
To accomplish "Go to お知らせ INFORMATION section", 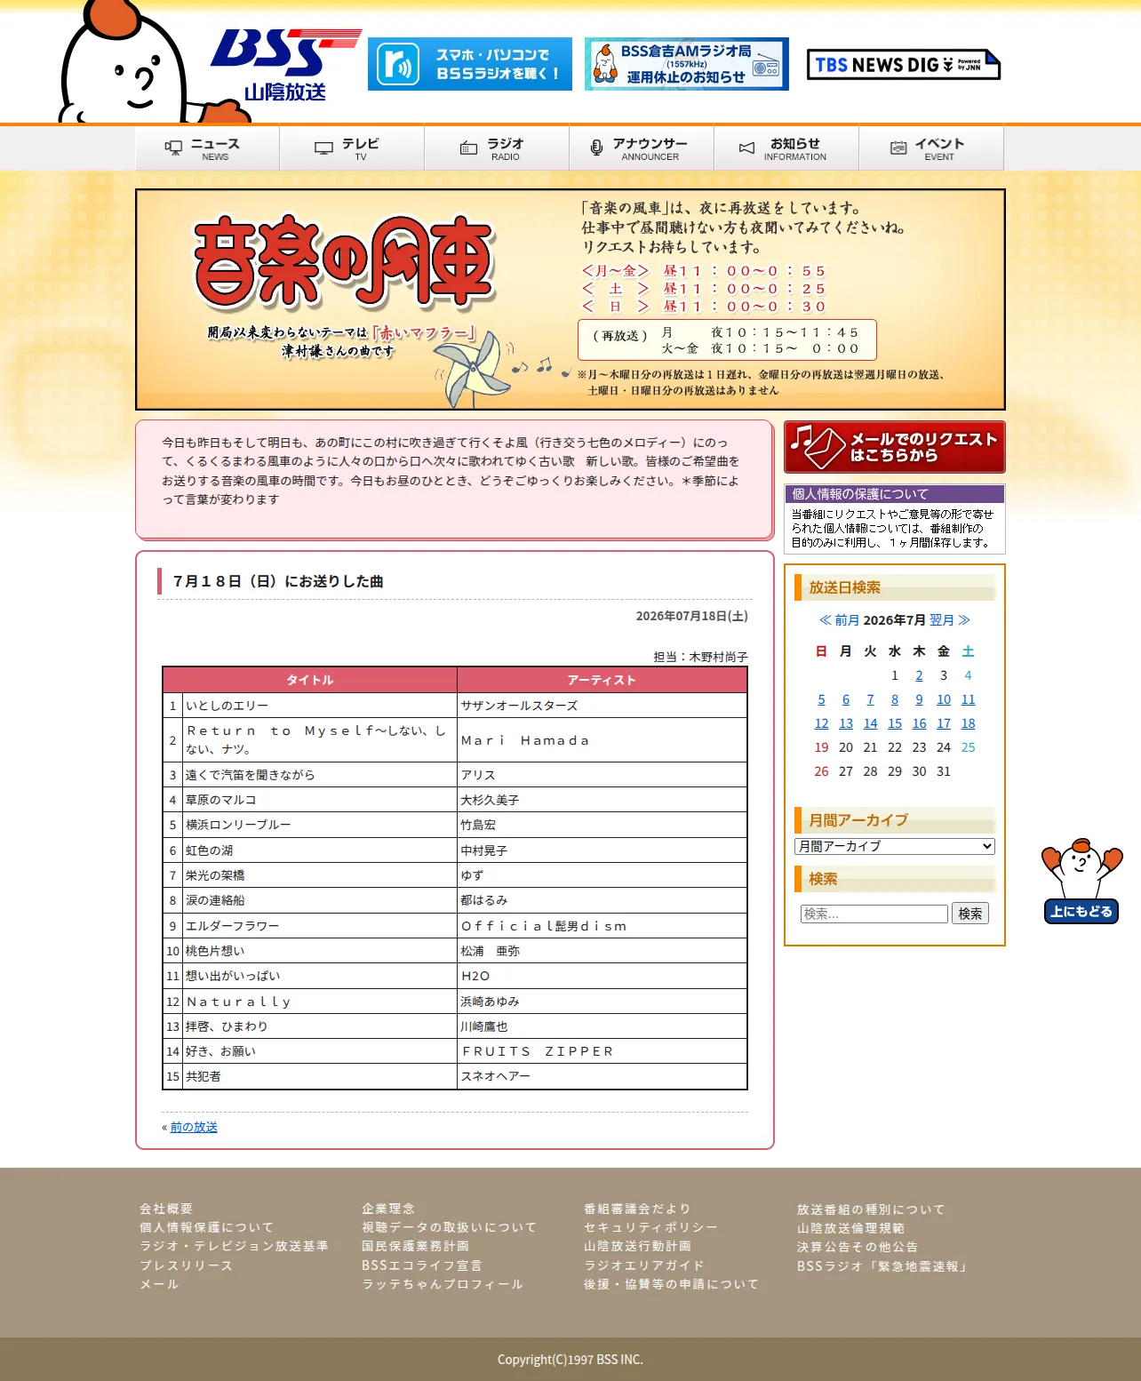I will click(x=786, y=148).
